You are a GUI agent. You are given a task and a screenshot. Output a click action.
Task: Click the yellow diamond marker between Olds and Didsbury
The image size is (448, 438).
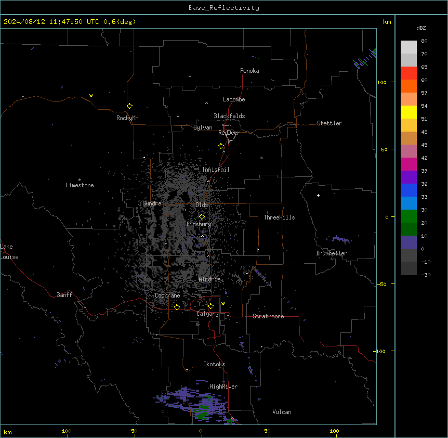202,217
